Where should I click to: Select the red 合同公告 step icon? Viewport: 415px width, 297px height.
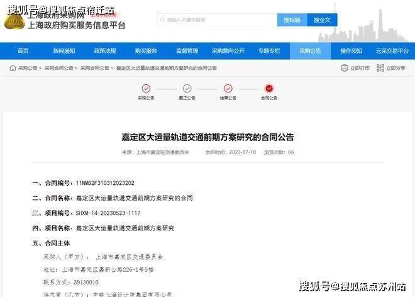(269, 89)
